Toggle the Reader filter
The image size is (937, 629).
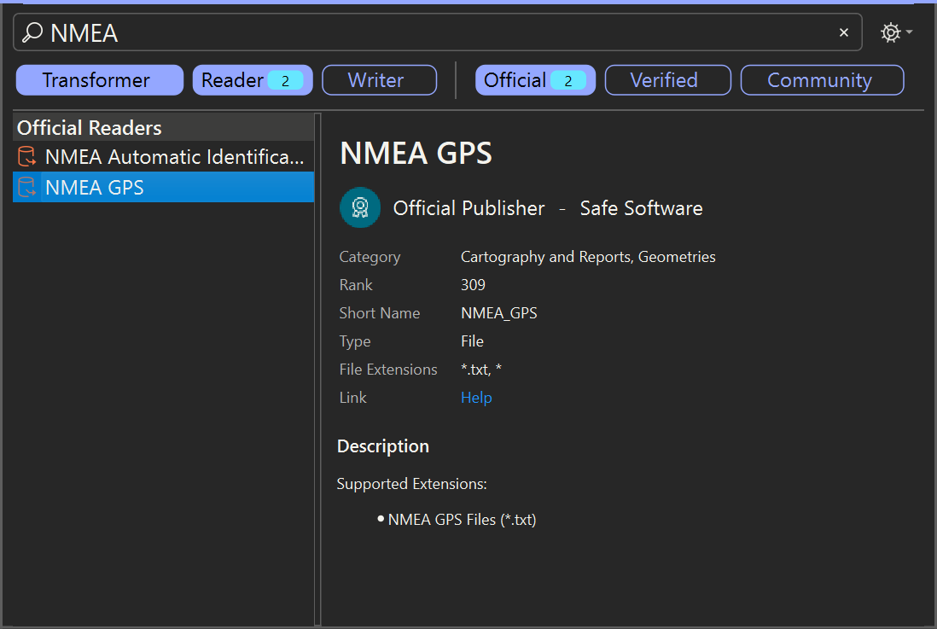pyautogui.click(x=253, y=80)
